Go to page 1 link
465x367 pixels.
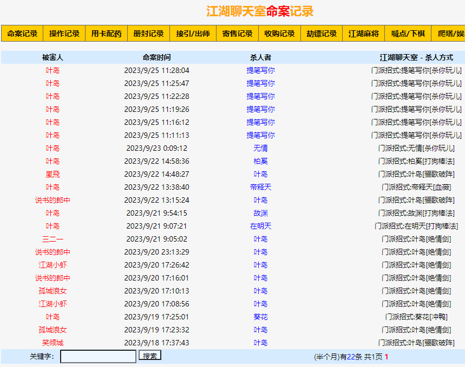[x=387, y=357]
